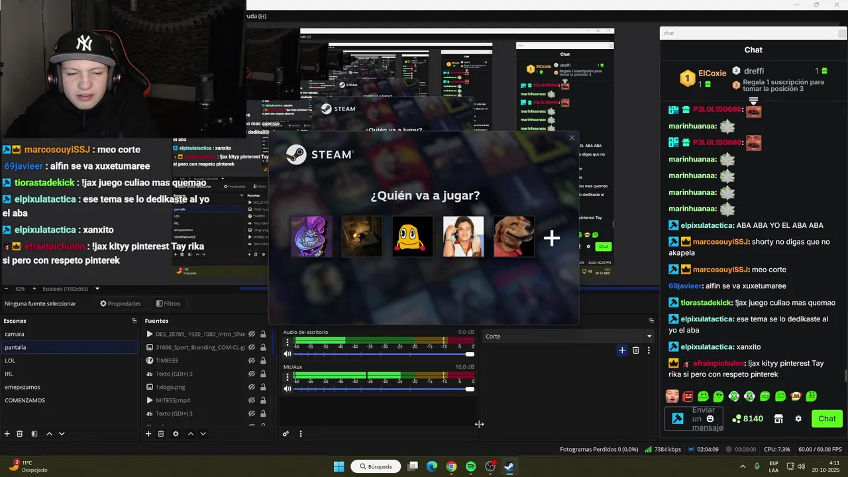Toggle visibility of DES_28765 intro source
This screenshot has height=477, width=848.
[252, 334]
